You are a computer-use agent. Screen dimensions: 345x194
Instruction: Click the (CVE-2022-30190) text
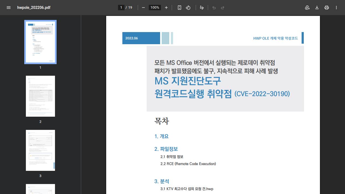pyautogui.click(x=262, y=94)
